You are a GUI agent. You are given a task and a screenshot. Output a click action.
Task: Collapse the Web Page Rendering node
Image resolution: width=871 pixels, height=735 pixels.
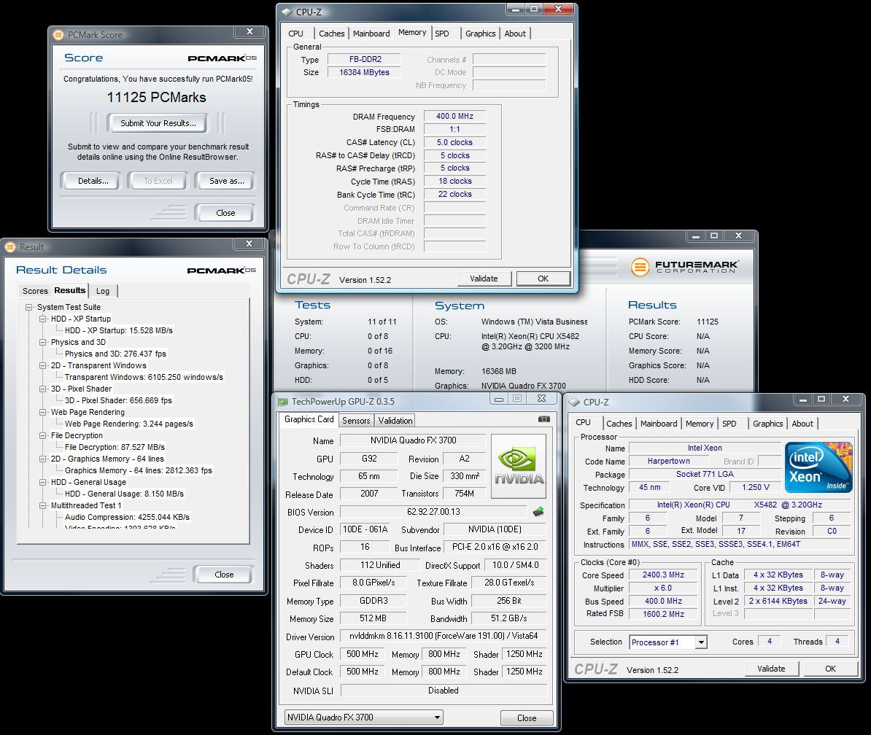pyautogui.click(x=42, y=412)
